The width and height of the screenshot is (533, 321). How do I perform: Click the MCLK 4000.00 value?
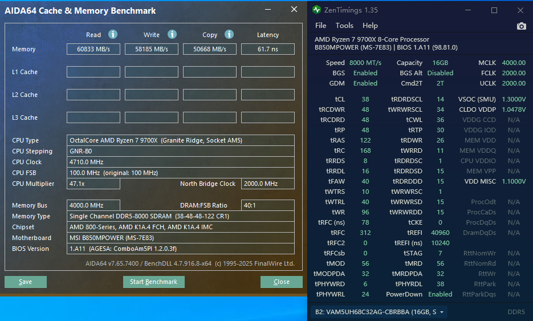click(x=514, y=63)
